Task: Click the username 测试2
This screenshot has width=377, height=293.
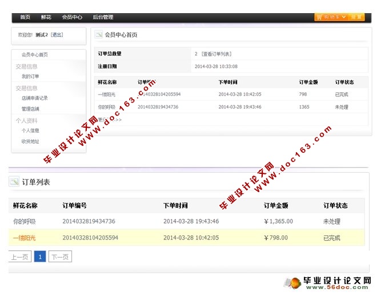Action: coord(42,35)
